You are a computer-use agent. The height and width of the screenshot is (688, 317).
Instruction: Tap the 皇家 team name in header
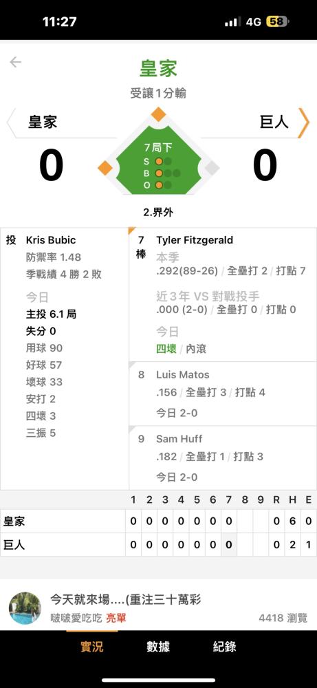[x=158, y=69]
